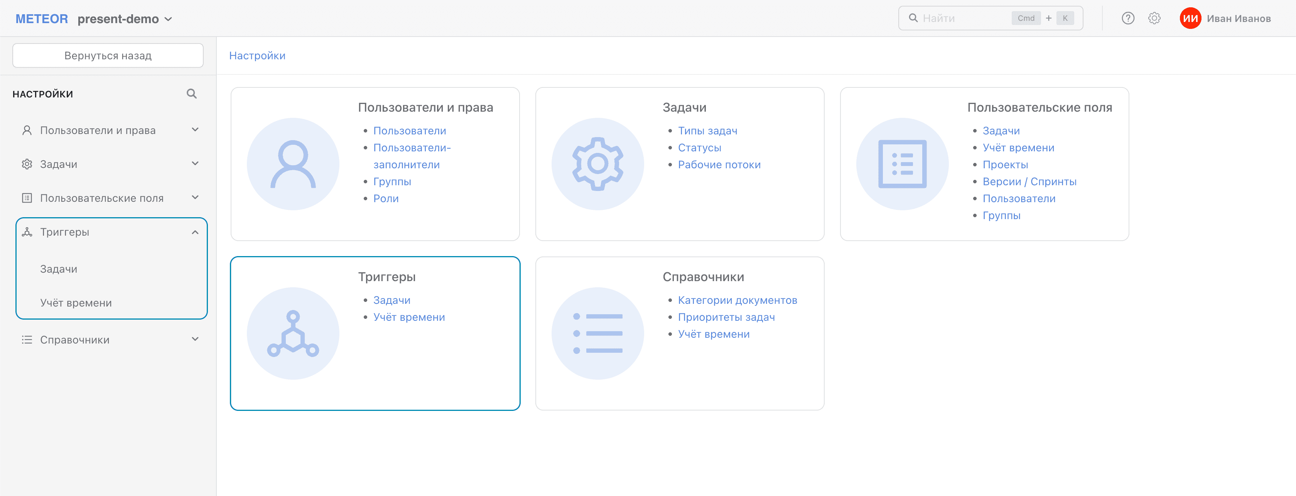Click the form icon beside sidebar Пользовательские поля
Screen dimensions: 1296x496
click(x=27, y=198)
